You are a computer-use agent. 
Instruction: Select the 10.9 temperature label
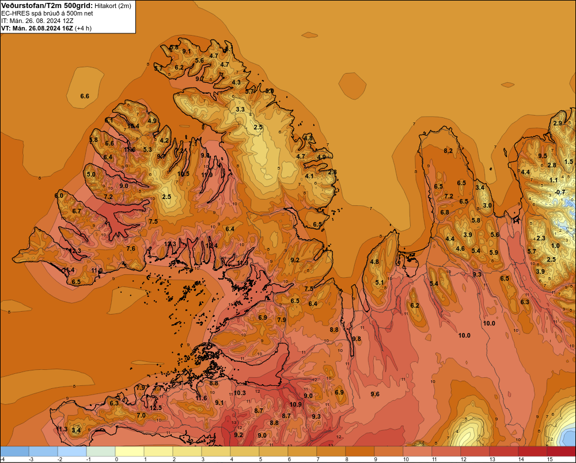click(x=295, y=404)
